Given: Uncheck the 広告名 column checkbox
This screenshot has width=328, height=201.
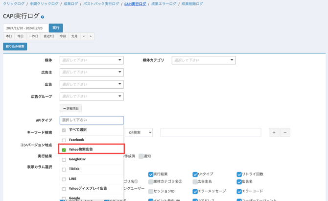Looking at the screenshot, I should click(239, 182).
